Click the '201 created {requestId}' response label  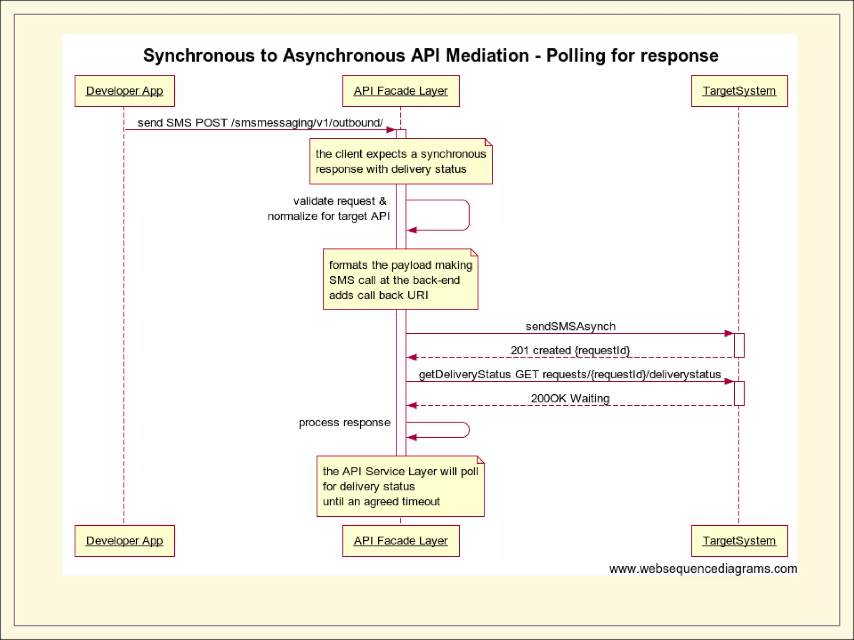tap(570, 350)
